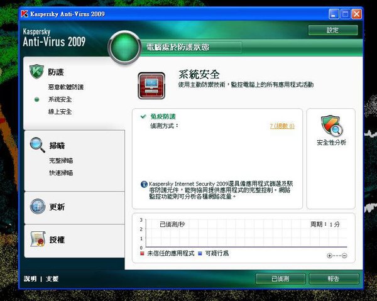Click the green protection status orb
The image size is (377, 301).
pos(124,47)
